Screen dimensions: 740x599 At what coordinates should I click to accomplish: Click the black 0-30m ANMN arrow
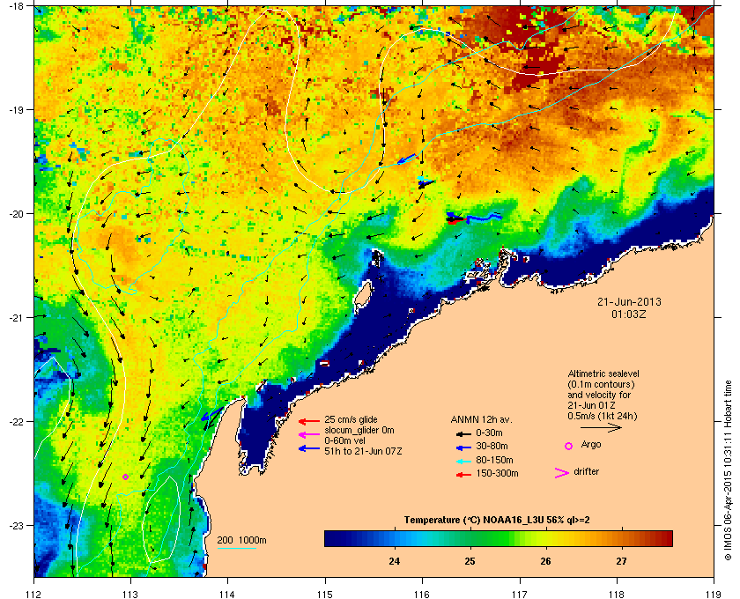pos(464,433)
